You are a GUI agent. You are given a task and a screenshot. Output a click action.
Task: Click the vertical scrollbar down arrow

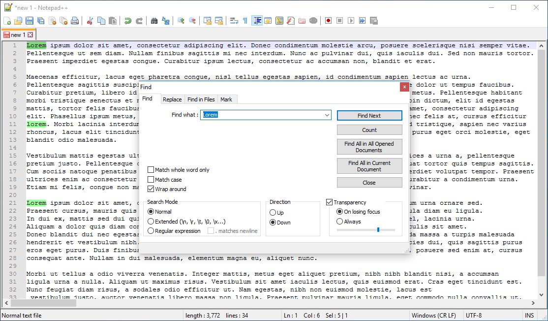(542, 295)
